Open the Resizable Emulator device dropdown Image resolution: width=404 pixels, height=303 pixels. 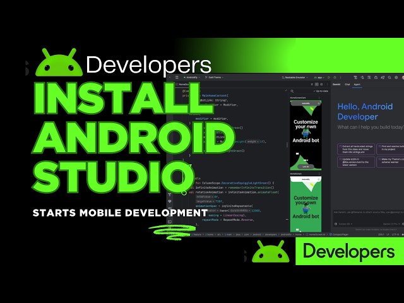point(295,77)
